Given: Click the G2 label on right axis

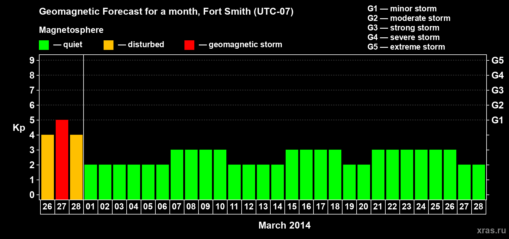Looking at the screenshot, I should [497, 105].
